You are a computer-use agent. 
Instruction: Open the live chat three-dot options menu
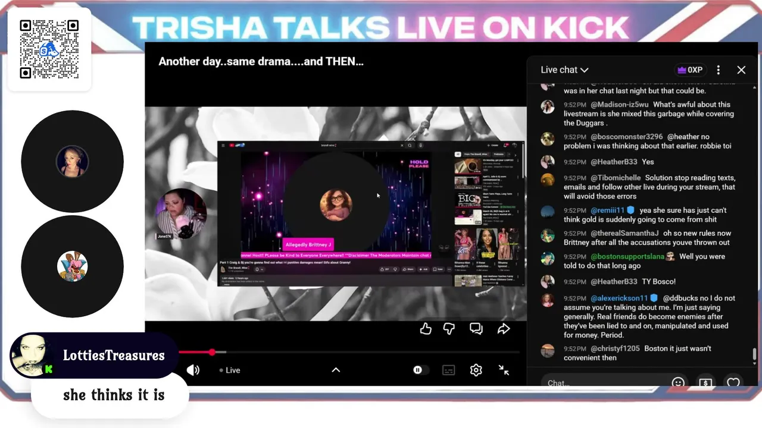[719, 70]
